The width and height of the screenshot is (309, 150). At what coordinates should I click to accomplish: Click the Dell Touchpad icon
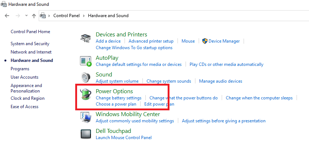coord(85,134)
